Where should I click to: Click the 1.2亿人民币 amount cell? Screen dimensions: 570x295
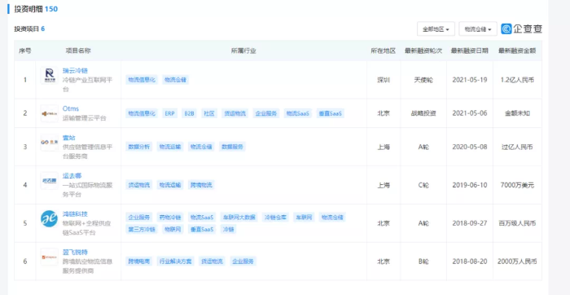coord(517,80)
